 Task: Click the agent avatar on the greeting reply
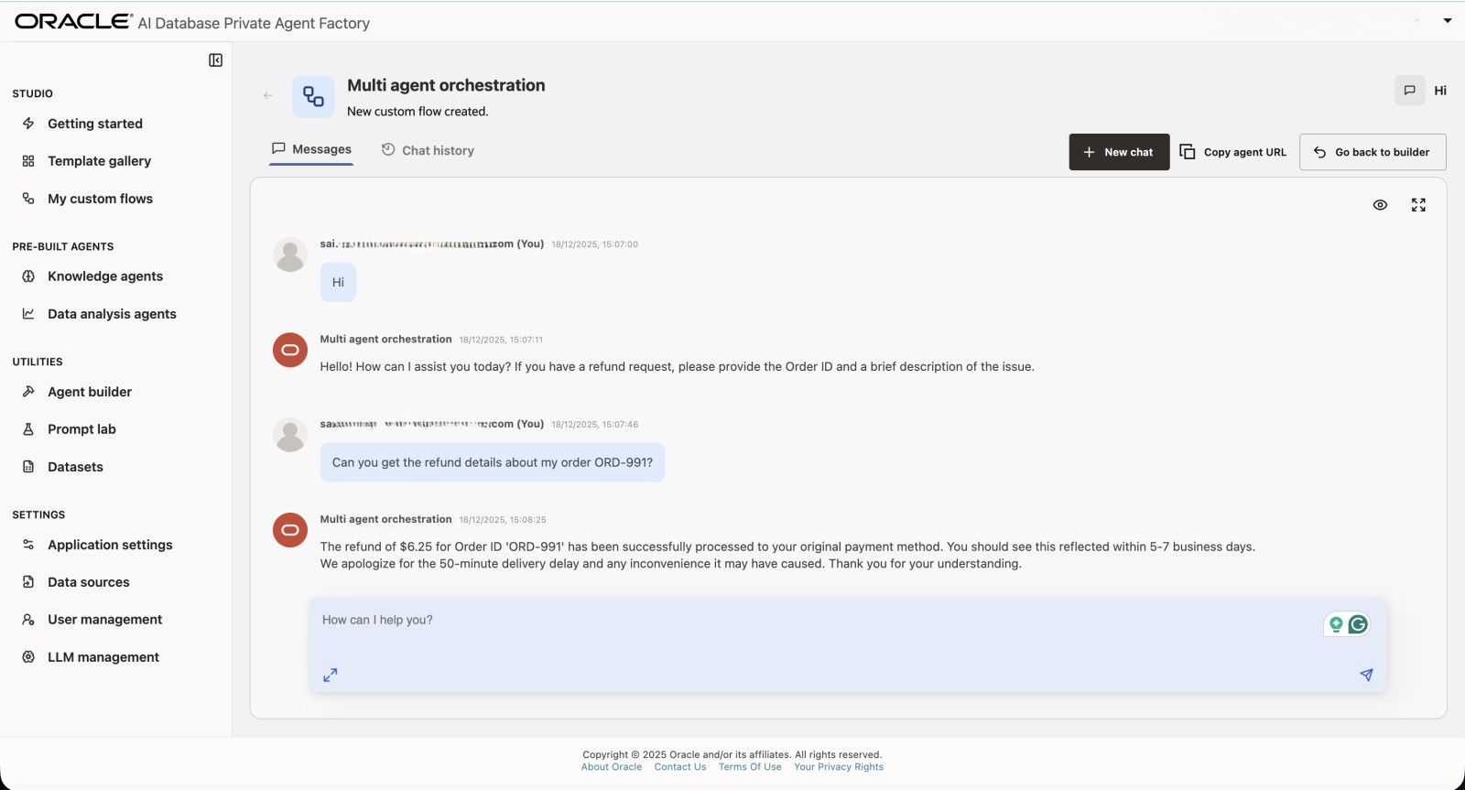pos(290,350)
